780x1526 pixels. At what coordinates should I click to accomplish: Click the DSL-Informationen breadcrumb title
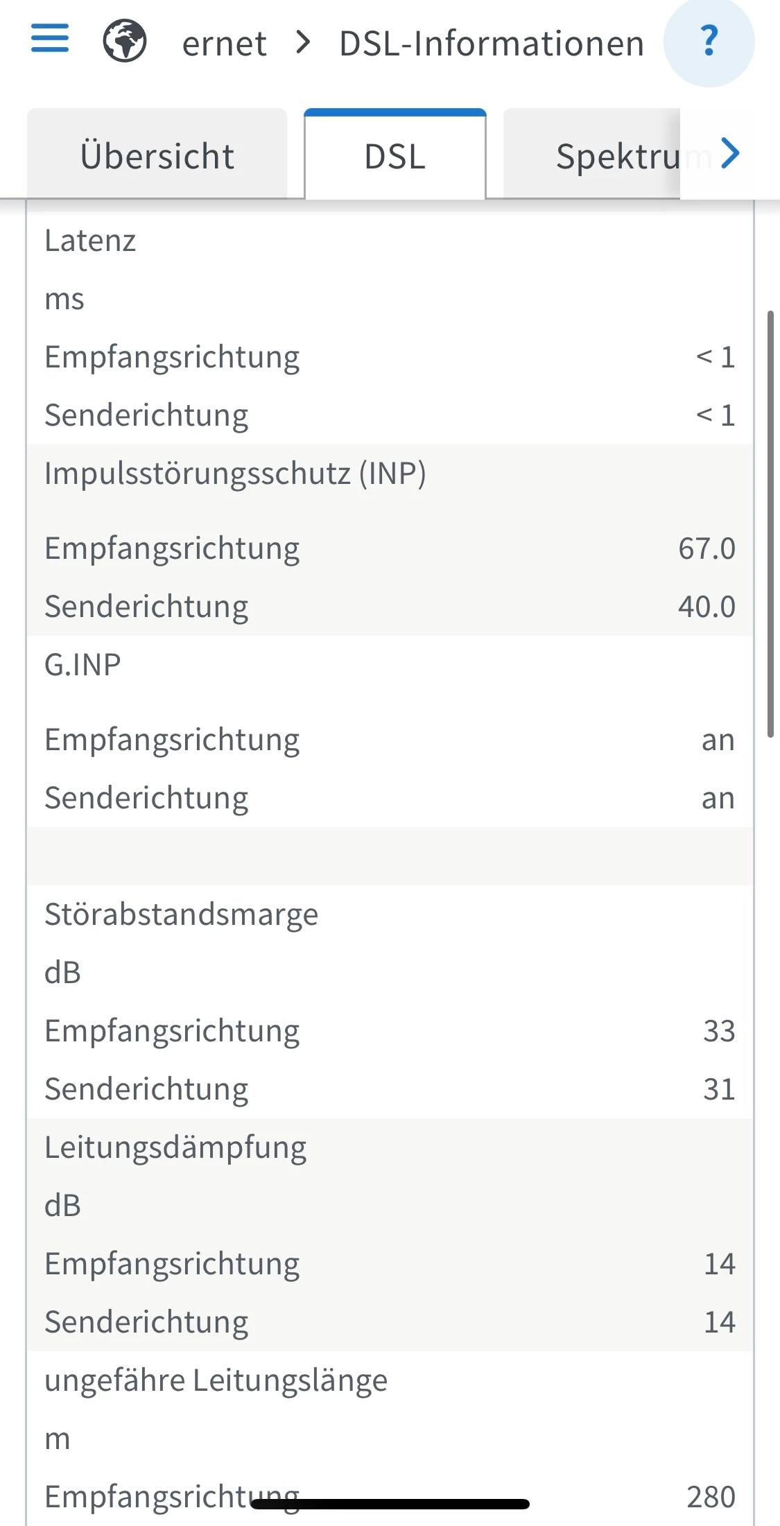(x=492, y=44)
